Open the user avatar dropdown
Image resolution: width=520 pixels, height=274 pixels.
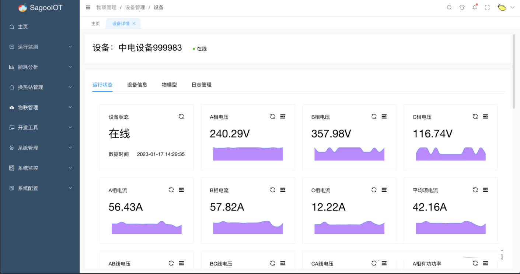coord(506,7)
